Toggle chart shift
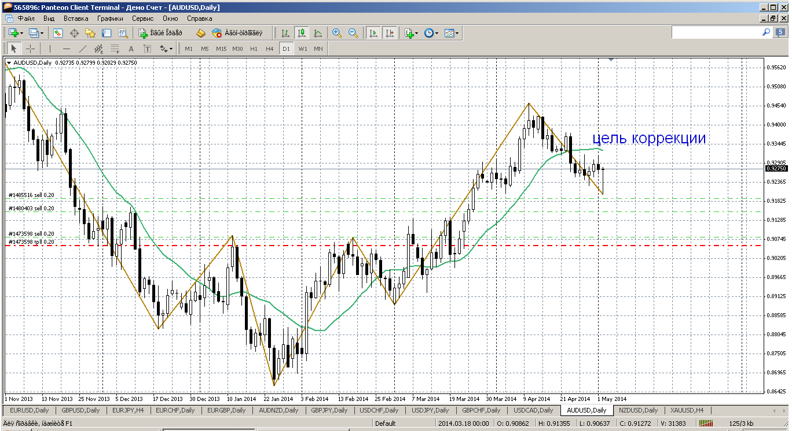 pyautogui.click(x=390, y=33)
